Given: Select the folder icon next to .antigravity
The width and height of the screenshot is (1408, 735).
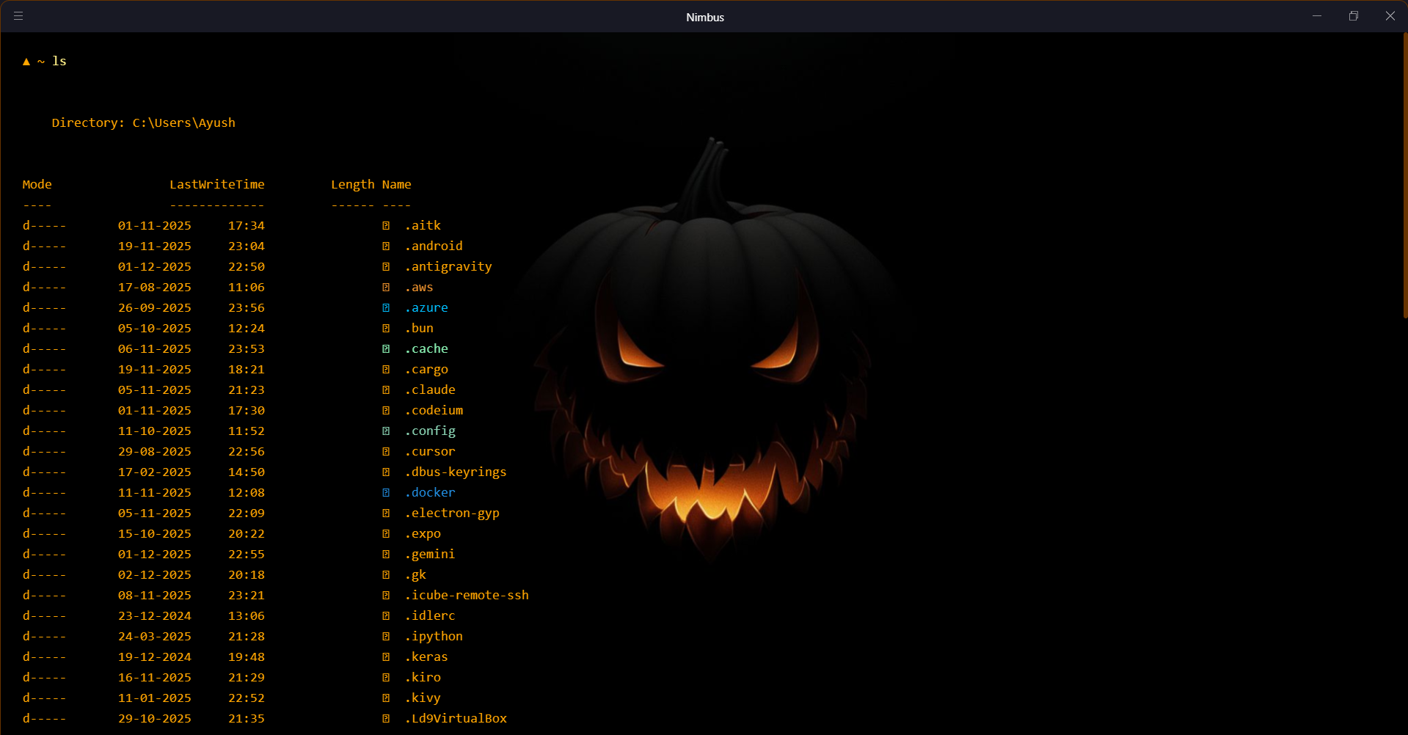Looking at the screenshot, I should (386, 267).
